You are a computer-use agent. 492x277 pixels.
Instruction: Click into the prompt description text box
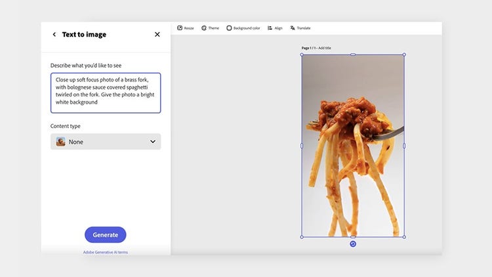pyautogui.click(x=106, y=93)
